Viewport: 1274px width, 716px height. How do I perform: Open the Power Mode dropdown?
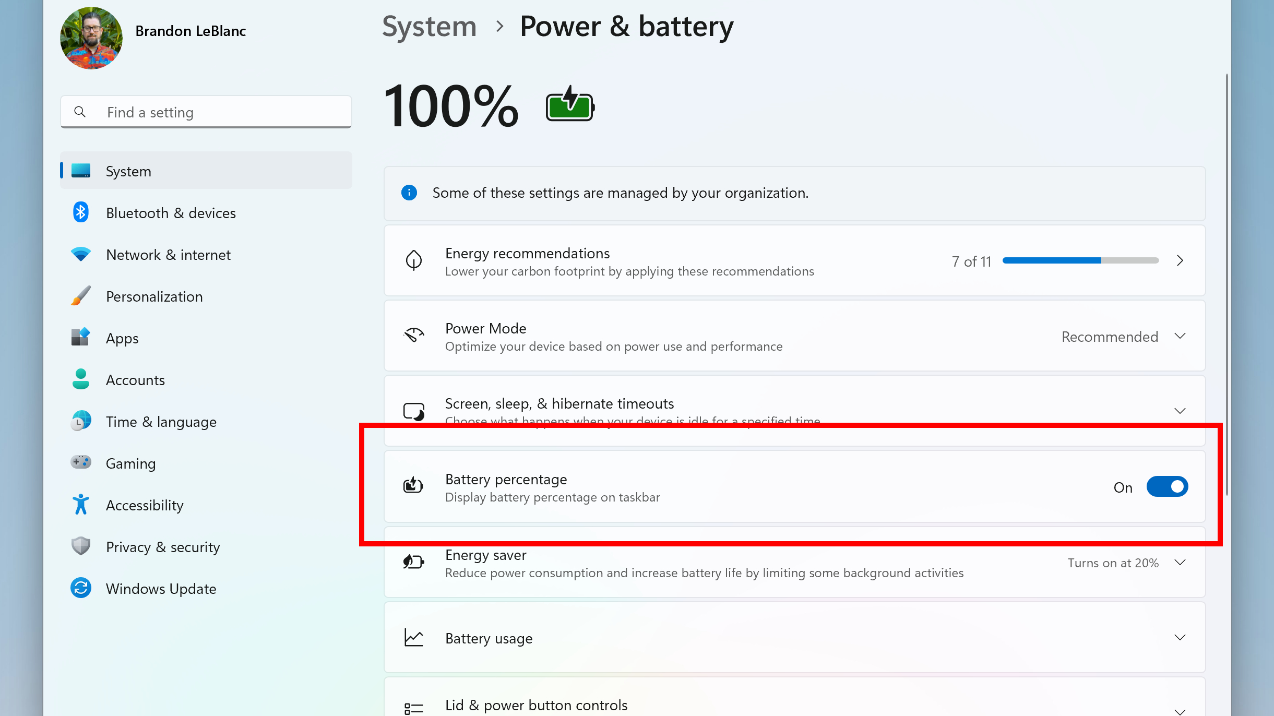(x=1122, y=337)
